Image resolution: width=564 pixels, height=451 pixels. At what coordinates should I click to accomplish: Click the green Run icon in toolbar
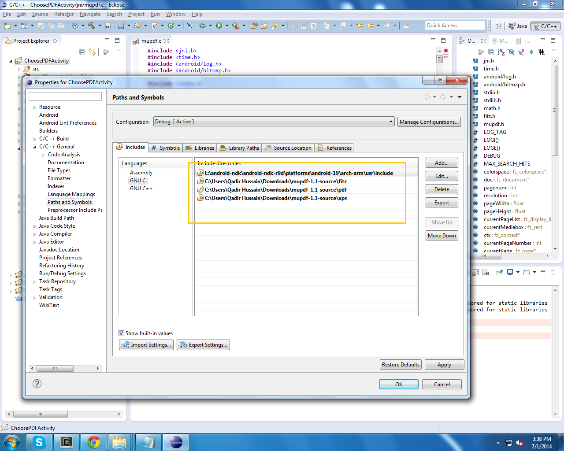[x=219, y=26]
